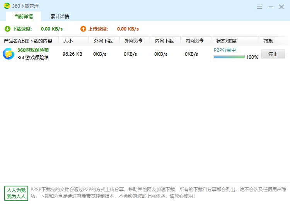Select the download speed value 0.00 KB/s
The width and height of the screenshot is (290, 205).
pyautogui.click(x=52, y=29)
